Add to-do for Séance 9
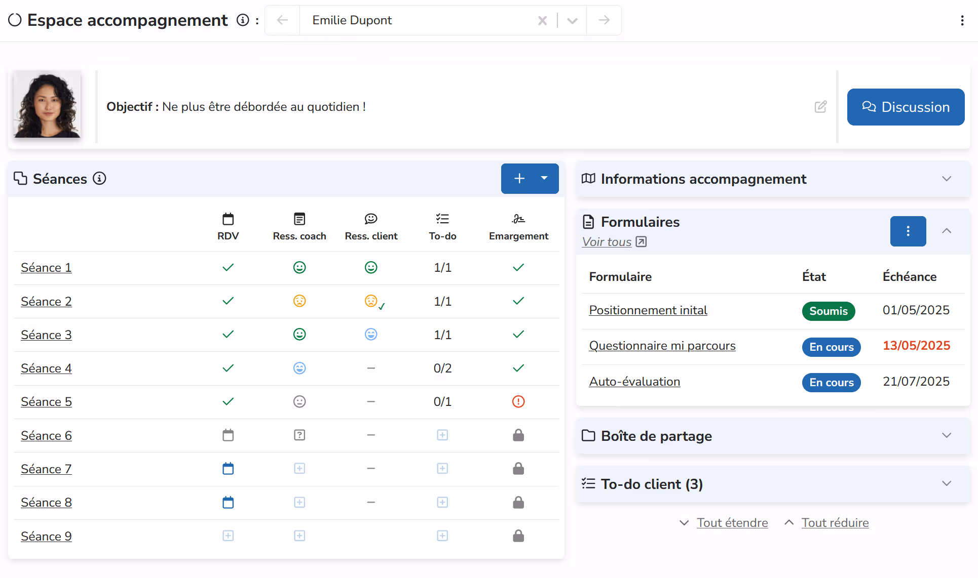978x578 pixels. (x=442, y=535)
